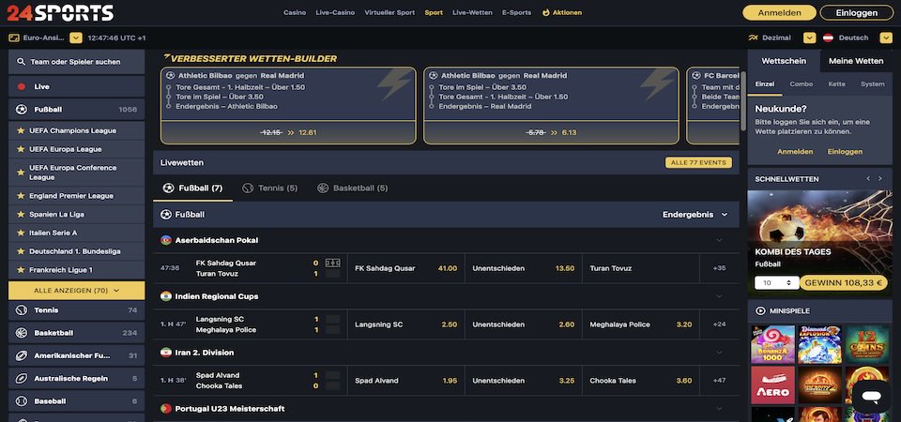Open the Euro-Ansicht view dropdown

coord(76,38)
